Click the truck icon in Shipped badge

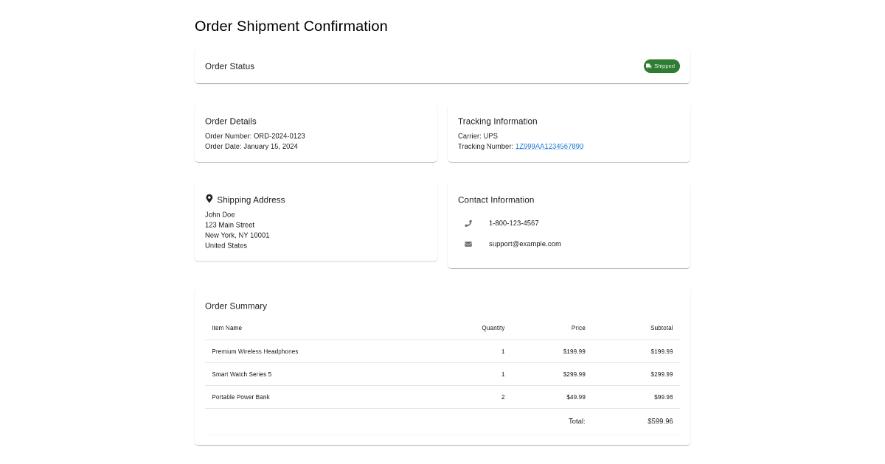click(x=649, y=66)
